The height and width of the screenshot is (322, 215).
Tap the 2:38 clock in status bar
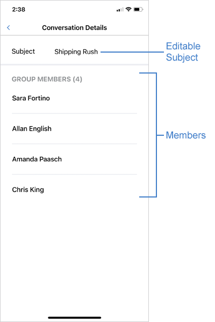(x=18, y=10)
